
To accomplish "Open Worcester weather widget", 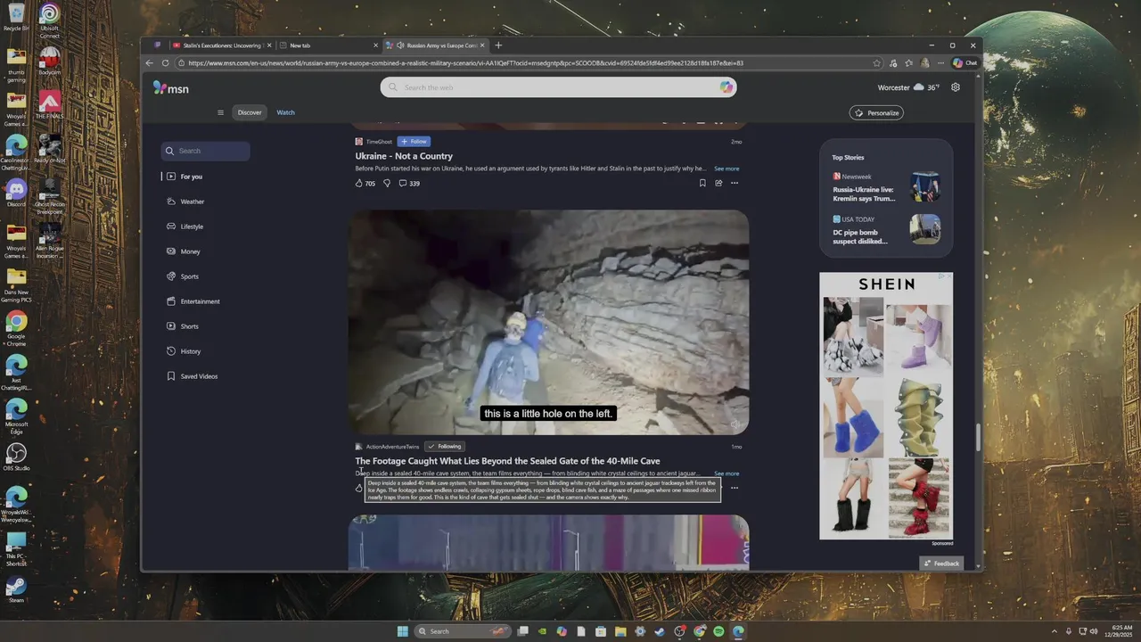I will (908, 87).
